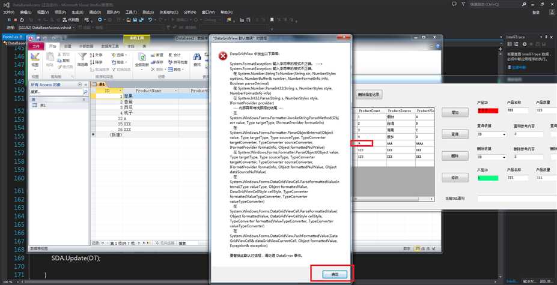This screenshot has width=557, height=285.
Task: Switch to Access 数据库工具 ribbon tab
Action: point(110,46)
